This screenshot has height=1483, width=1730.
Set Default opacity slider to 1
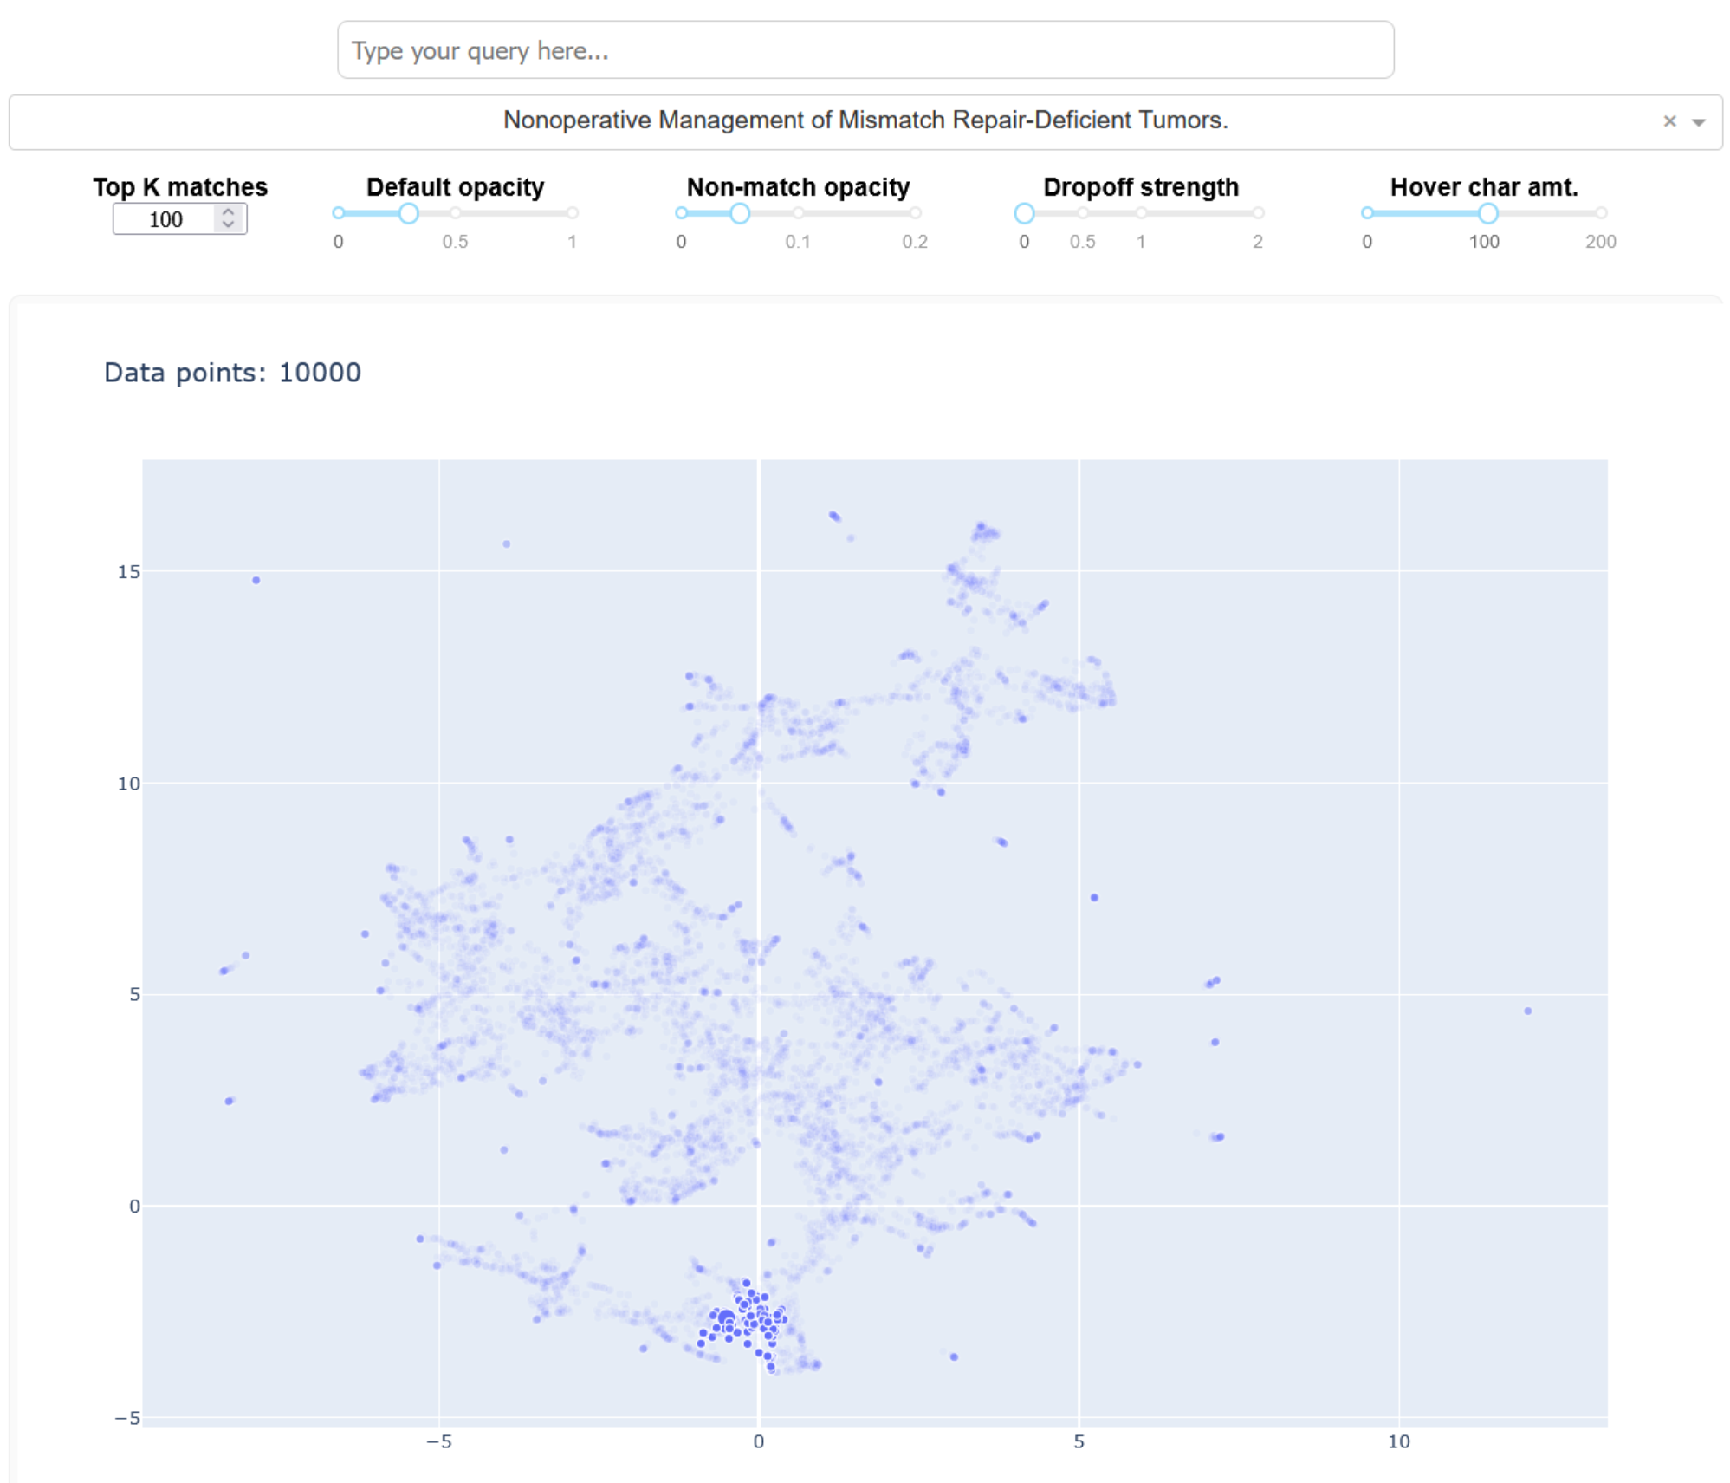click(572, 213)
